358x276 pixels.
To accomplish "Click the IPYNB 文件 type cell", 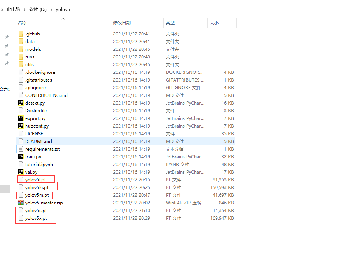I will [x=178, y=164].
